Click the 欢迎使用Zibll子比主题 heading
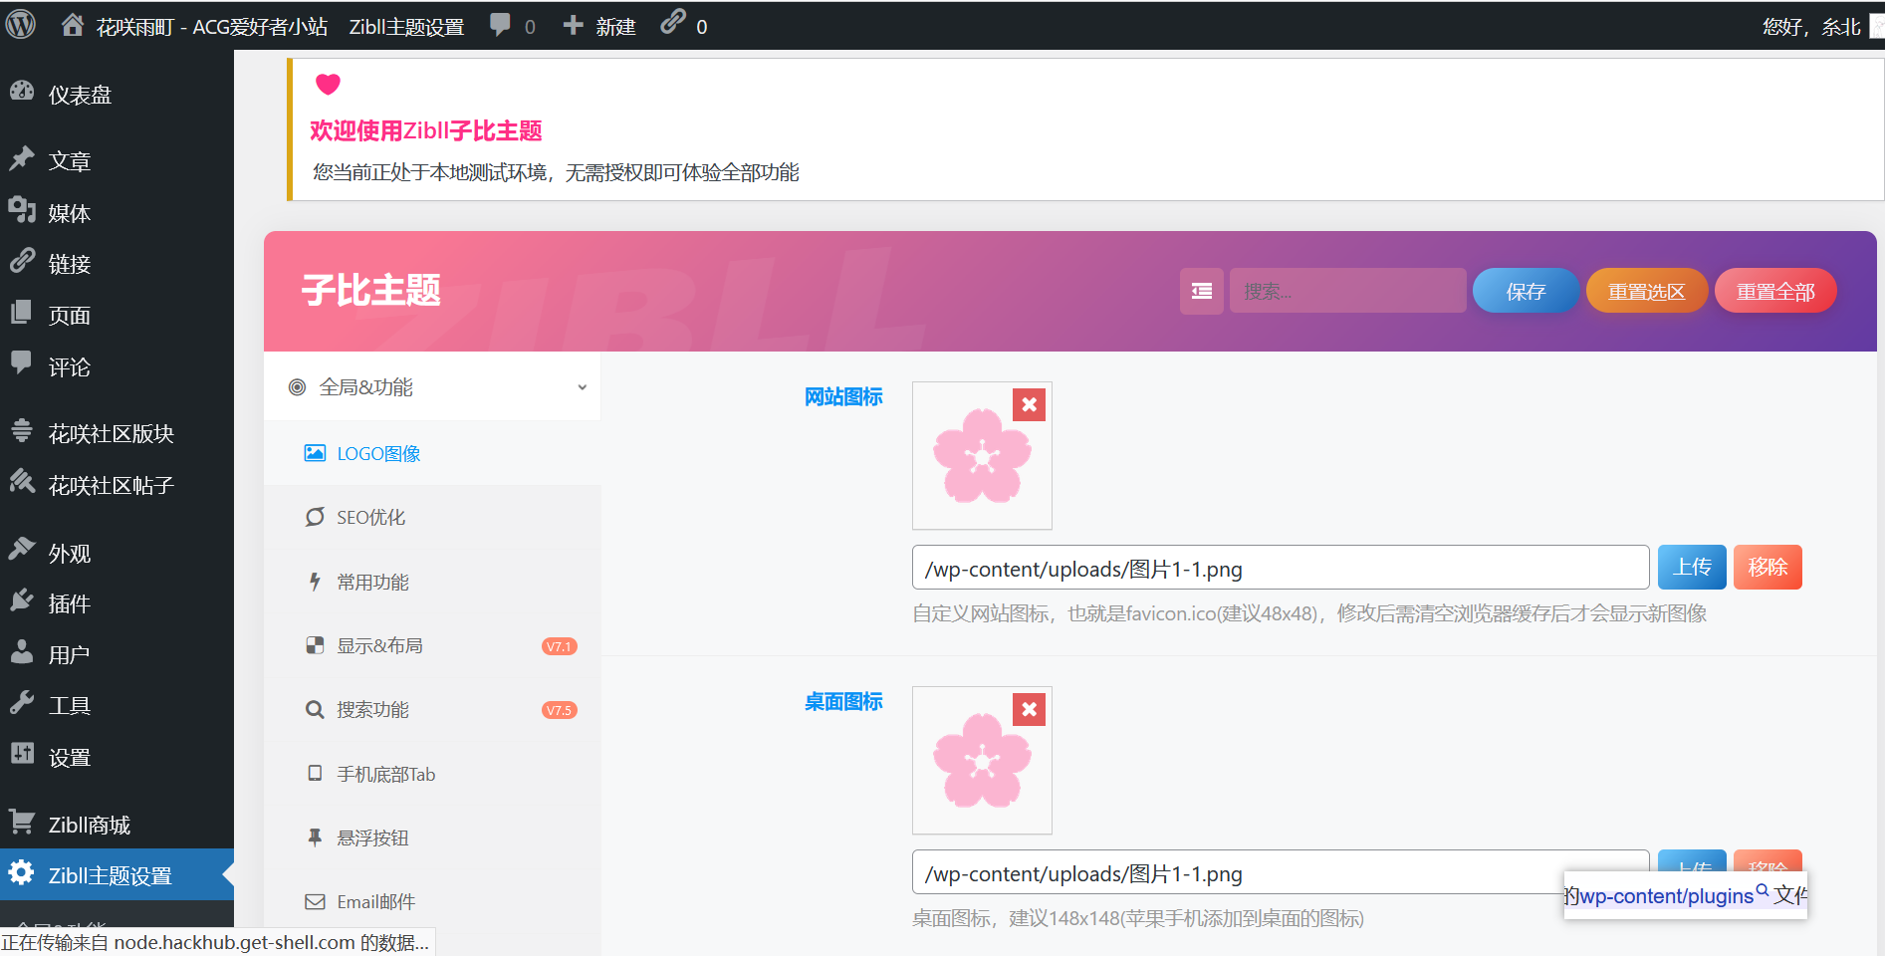 (426, 130)
